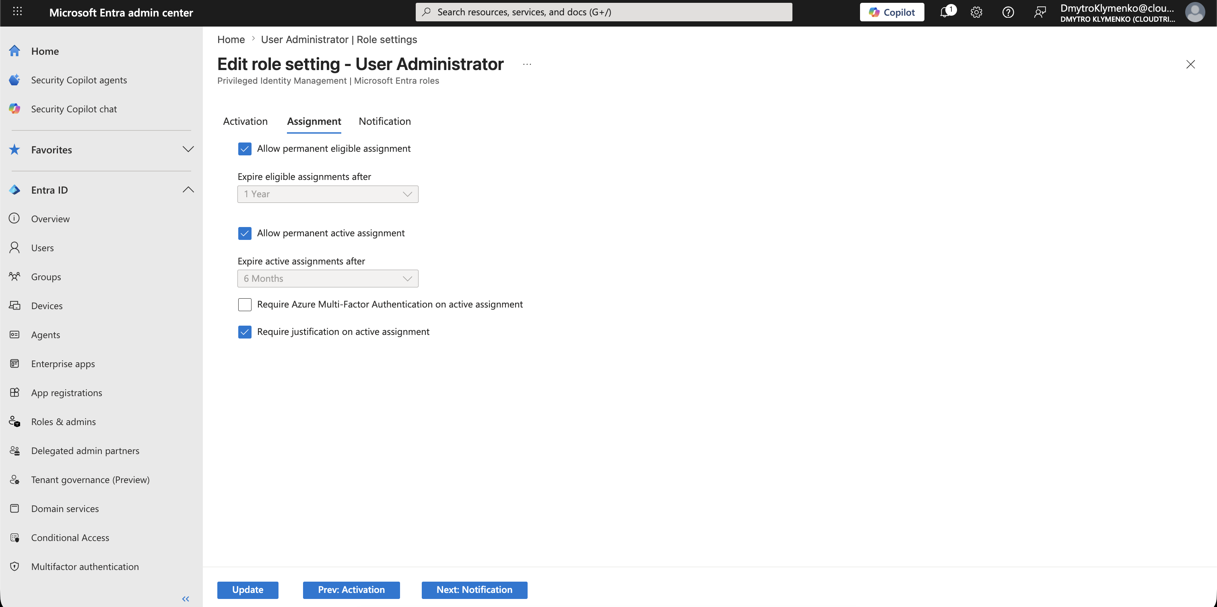
Task: Open the App registrations icon
Action: click(14, 392)
